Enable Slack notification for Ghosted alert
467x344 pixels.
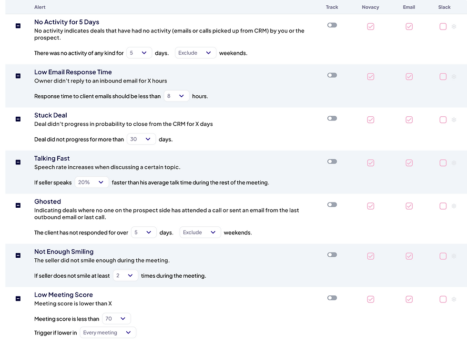coord(443,206)
